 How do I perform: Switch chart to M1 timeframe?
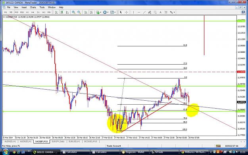(6, 12)
